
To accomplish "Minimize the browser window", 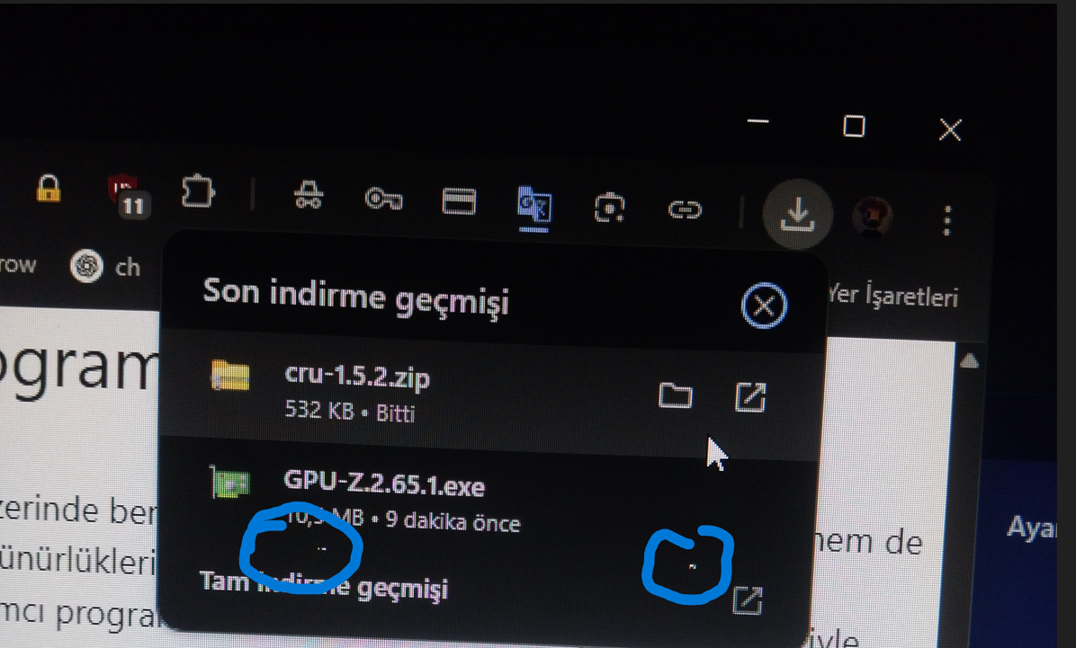I will click(x=758, y=122).
